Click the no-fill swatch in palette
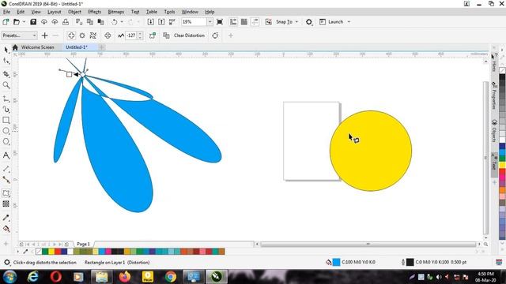The width and height of the screenshot is (506, 284). 39,252
